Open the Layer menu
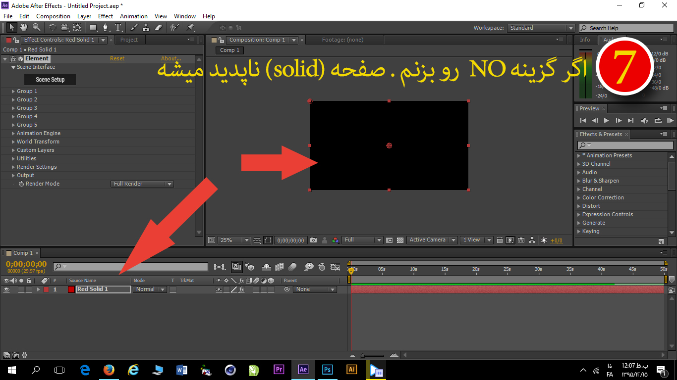Viewport: 677px width, 380px height. [x=84, y=16]
